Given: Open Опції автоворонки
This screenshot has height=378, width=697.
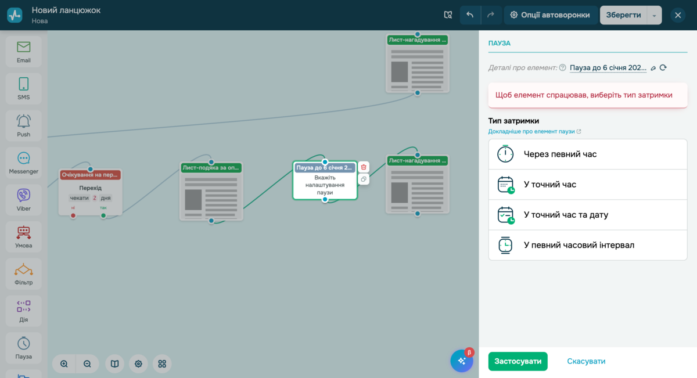Looking at the screenshot, I should pyautogui.click(x=551, y=15).
